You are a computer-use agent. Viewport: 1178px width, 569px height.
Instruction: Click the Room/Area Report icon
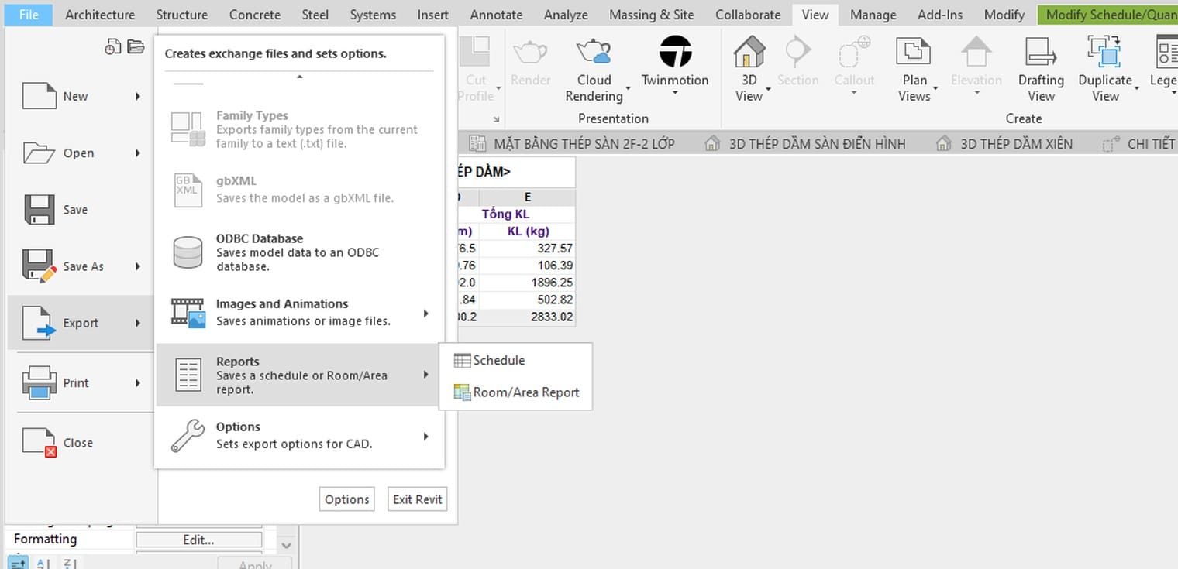coord(462,392)
